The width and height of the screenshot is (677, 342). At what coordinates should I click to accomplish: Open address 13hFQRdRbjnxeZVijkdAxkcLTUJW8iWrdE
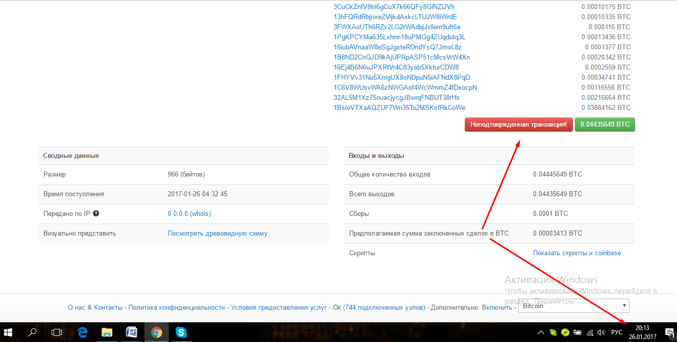pos(395,17)
